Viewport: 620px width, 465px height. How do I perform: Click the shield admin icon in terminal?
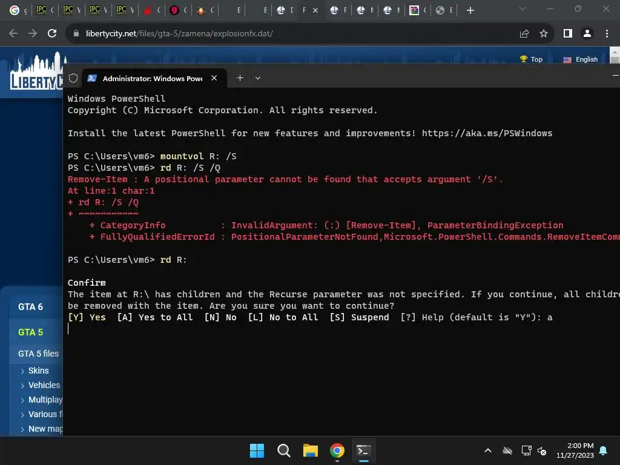(x=73, y=78)
